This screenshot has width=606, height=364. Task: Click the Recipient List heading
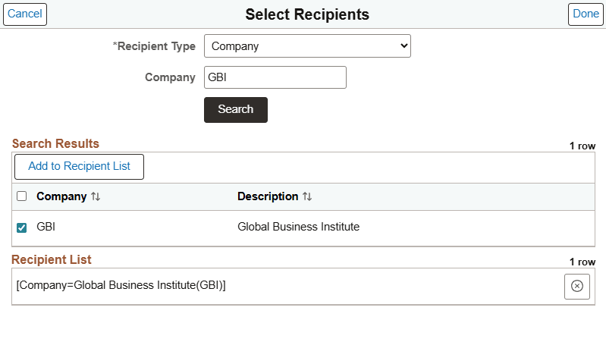(52, 259)
